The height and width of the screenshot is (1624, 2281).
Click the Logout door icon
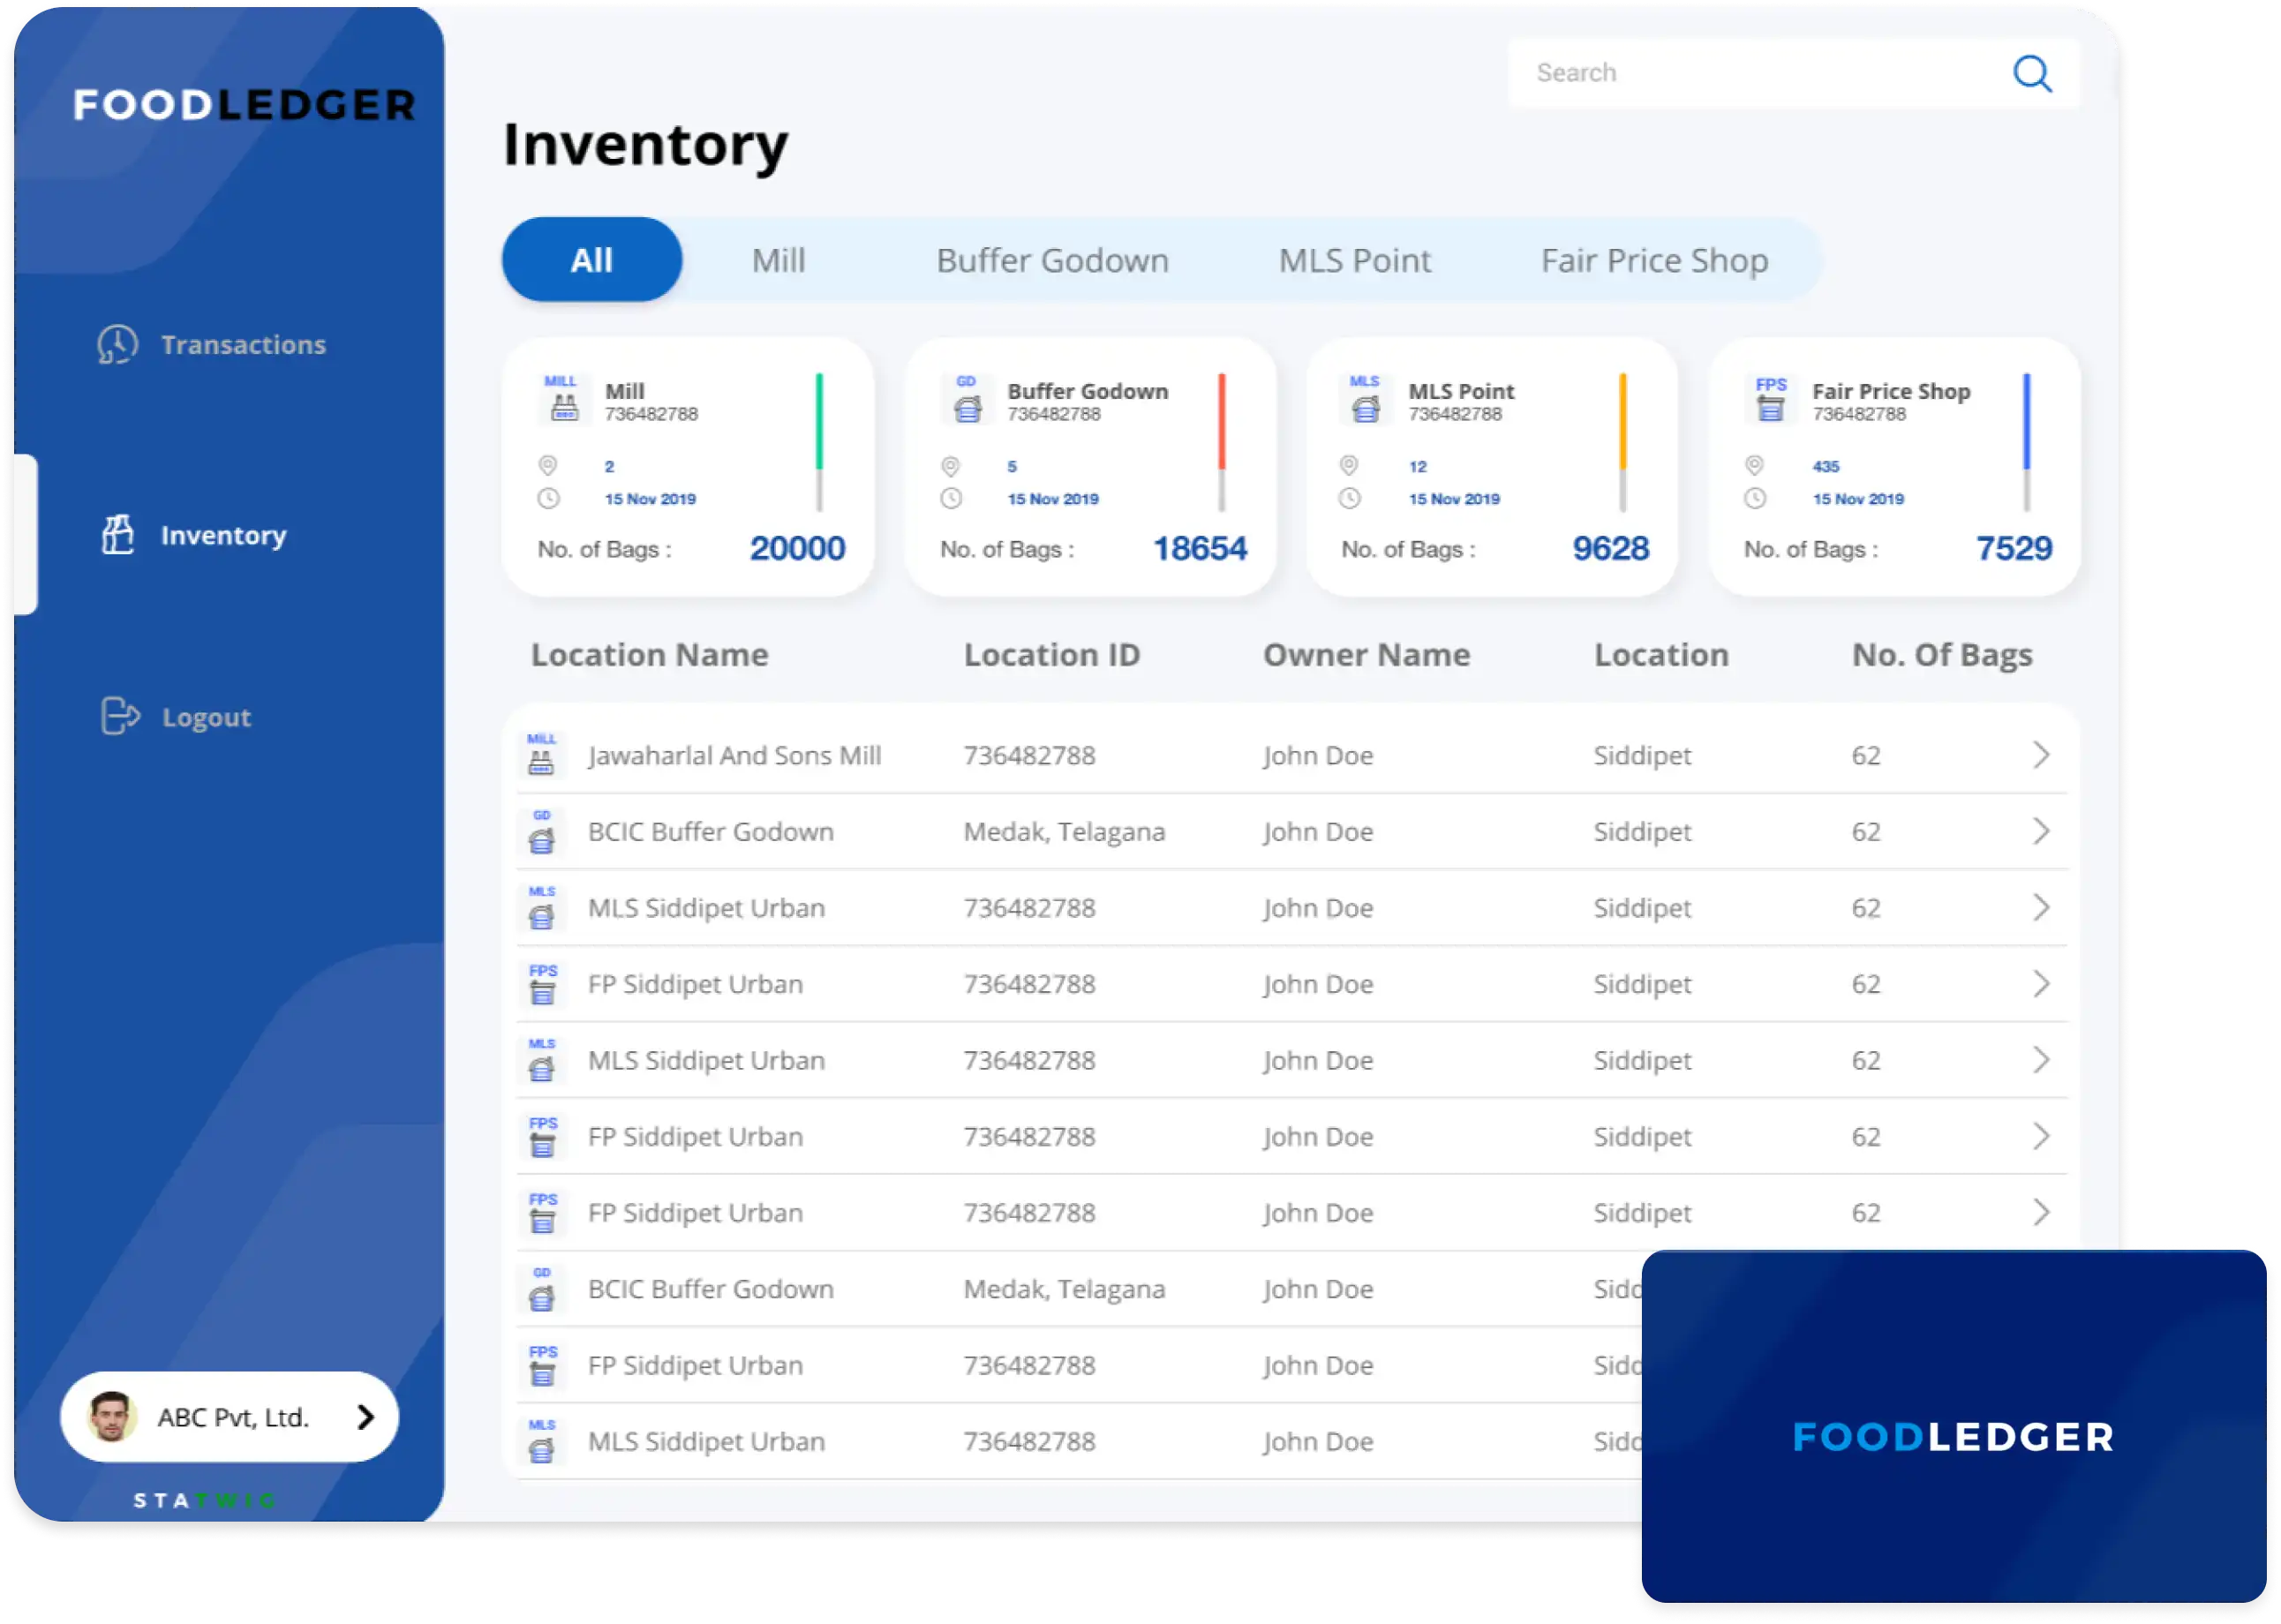click(120, 716)
